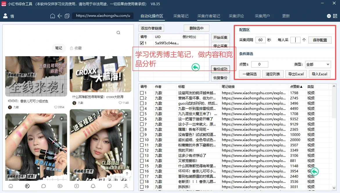Switch to the 自动化操作区 tab

pos(152,16)
